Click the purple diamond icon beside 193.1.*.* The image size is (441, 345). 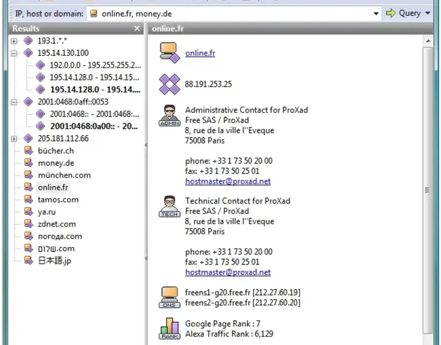pyautogui.click(x=28, y=41)
